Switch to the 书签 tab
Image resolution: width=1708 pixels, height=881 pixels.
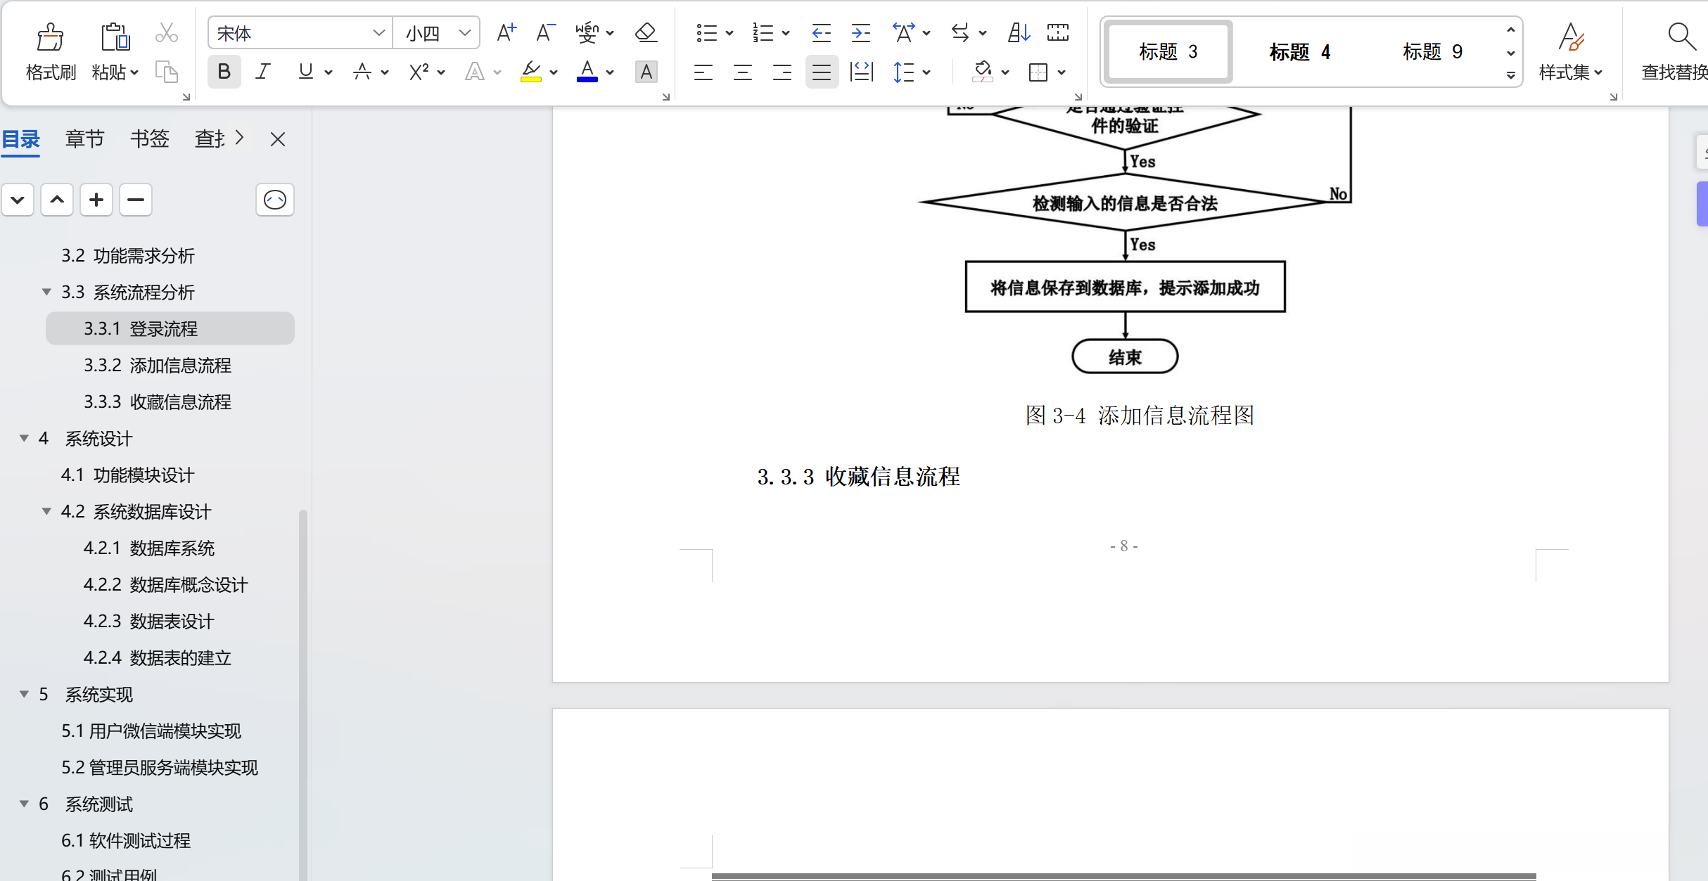pyautogui.click(x=149, y=139)
